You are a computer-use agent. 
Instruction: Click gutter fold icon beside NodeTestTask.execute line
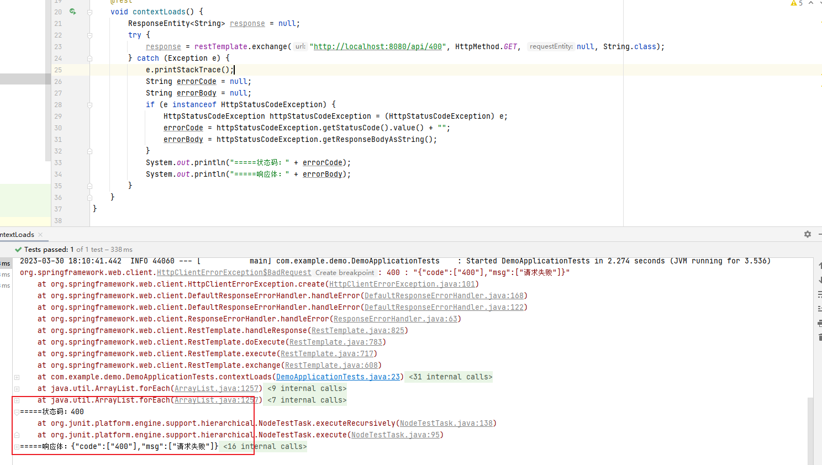coord(17,435)
